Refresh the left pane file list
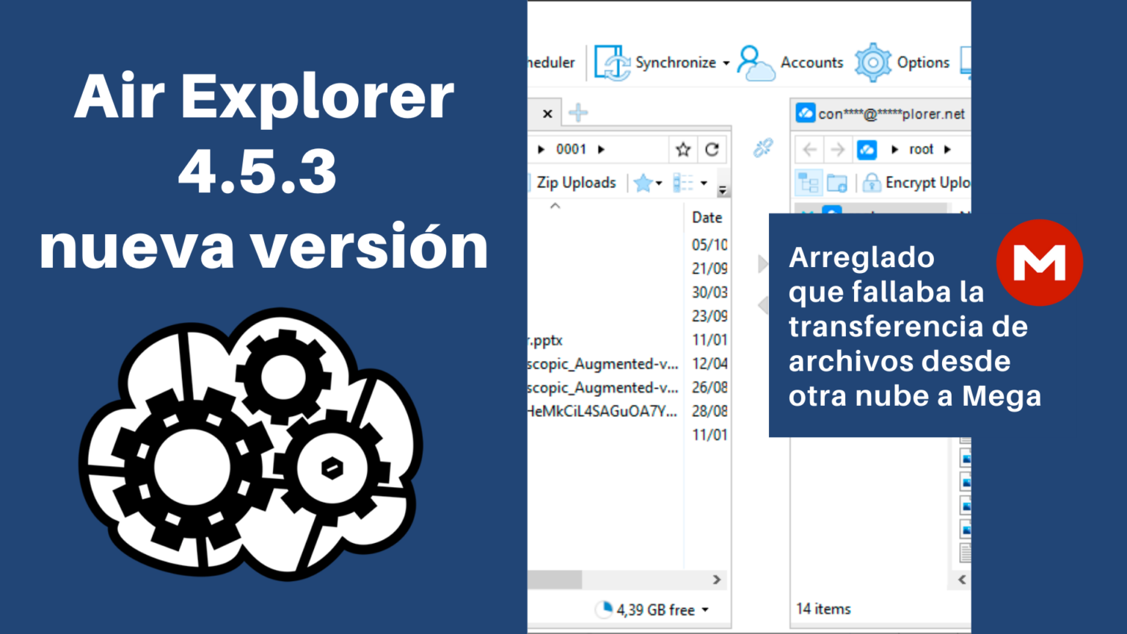Viewport: 1127px width, 634px height. pyautogui.click(x=712, y=149)
